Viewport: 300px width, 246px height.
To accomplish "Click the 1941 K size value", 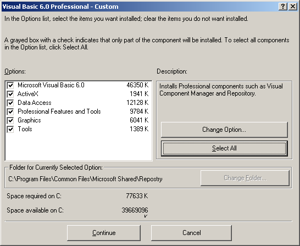I will [139, 94].
